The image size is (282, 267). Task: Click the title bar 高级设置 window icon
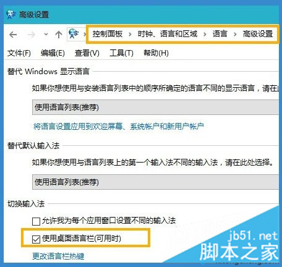pos(11,15)
